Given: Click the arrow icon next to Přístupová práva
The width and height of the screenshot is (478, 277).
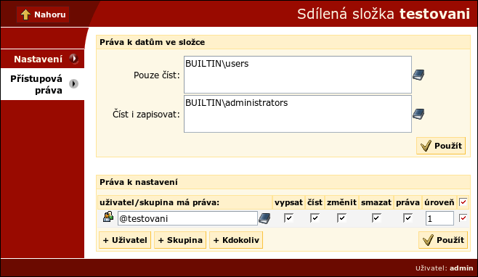Looking at the screenshot, I should pyautogui.click(x=73, y=83).
